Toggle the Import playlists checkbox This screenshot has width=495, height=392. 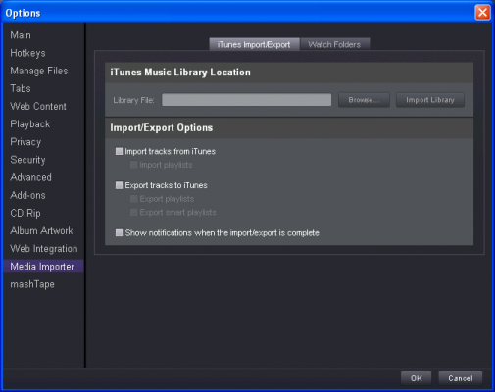[x=133, y=165]
